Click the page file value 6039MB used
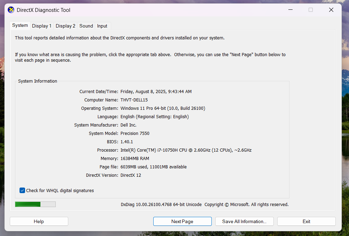The image size is (349, 236). [154, 167]
